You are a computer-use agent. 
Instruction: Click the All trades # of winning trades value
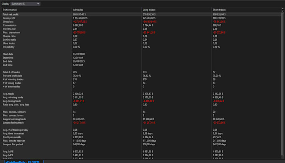[75, 79]
